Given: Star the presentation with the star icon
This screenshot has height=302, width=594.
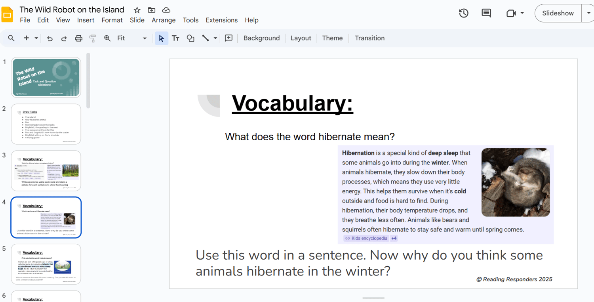Looking at the screenshot, I should point(137,10).
